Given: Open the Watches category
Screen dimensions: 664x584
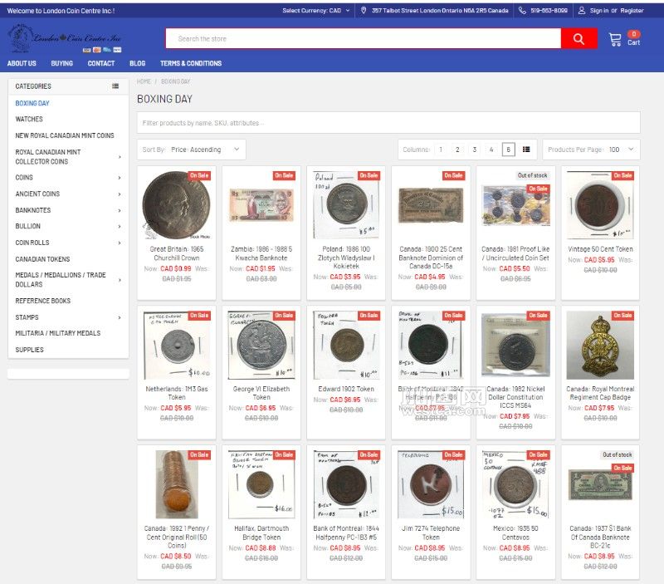Looking at the screenshot, I should tap(29, 119).
